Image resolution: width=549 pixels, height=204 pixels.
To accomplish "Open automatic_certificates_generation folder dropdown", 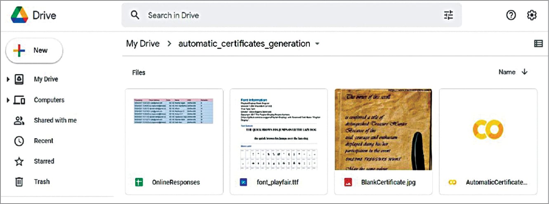I will click(x=317, y=44).
